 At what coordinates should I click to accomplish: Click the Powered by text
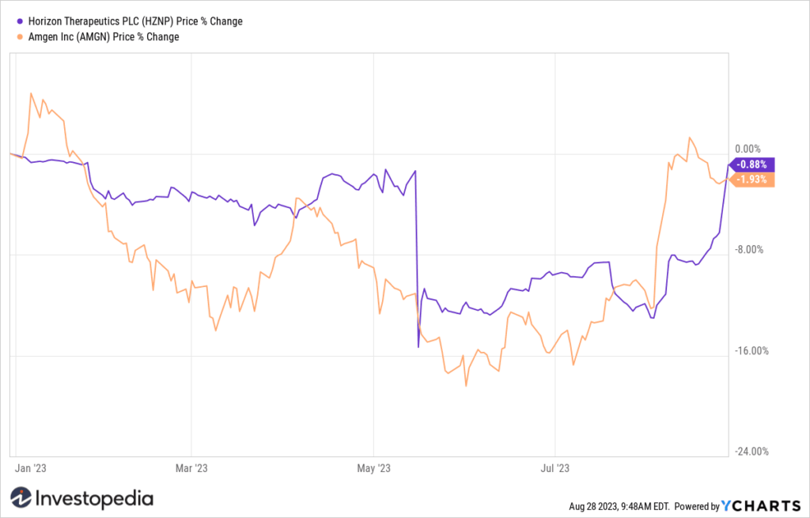point(697,506)
